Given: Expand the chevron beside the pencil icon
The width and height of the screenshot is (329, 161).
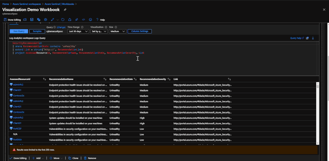Looking at the screenshot, I should pyautogui.click(x=58, y=20).
